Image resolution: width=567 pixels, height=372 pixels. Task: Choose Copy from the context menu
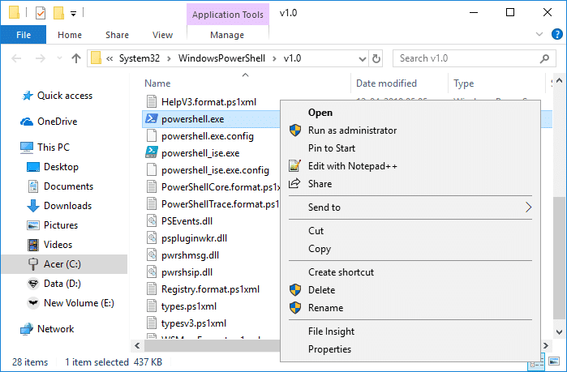coord(410,249)
